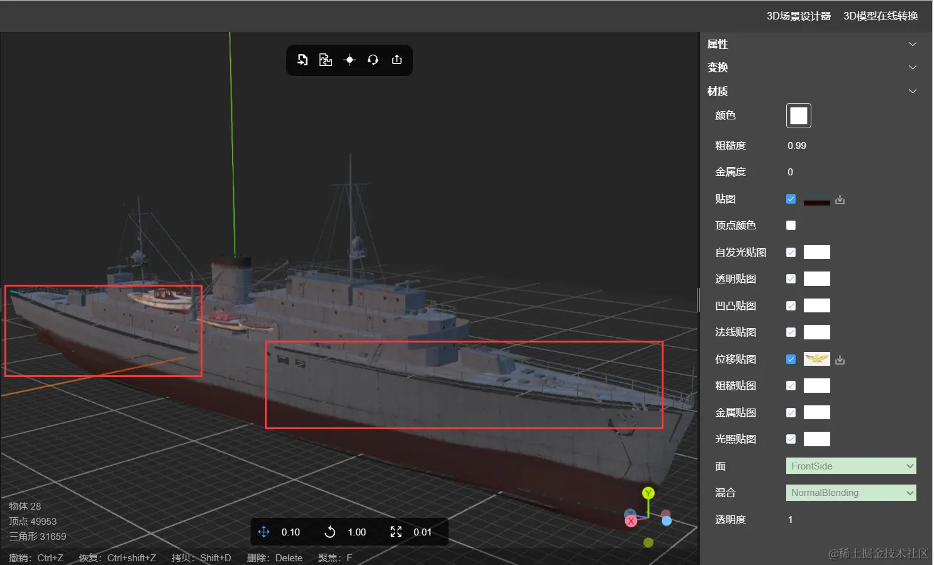Toggle the 透明贴图 checkbox
This screenshot has width=934, height=565.
[x=791, y=279]
